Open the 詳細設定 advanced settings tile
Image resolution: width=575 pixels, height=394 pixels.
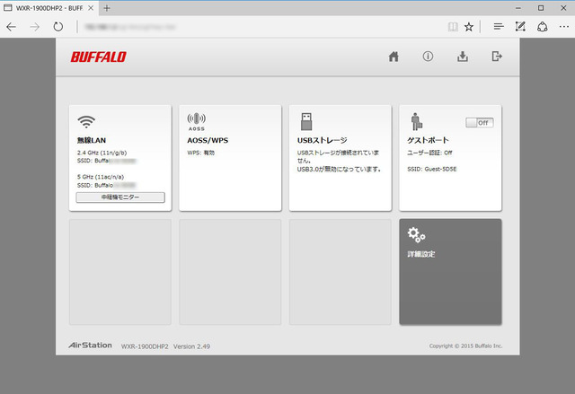coord(450,272)
